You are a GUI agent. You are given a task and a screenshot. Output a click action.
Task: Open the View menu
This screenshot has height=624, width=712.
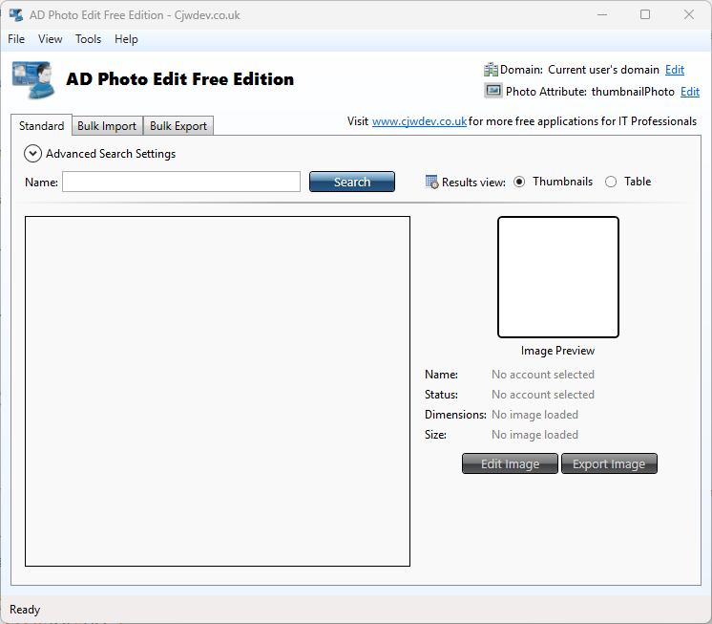50,39
